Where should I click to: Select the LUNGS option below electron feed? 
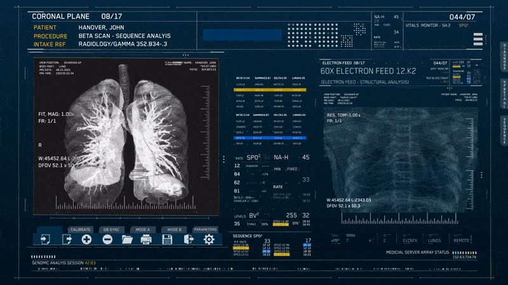click(x=434, y=241)
